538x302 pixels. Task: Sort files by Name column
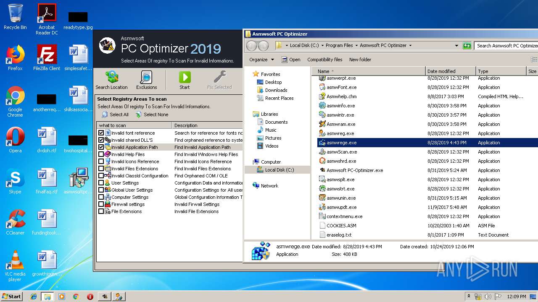coord(369,71)
